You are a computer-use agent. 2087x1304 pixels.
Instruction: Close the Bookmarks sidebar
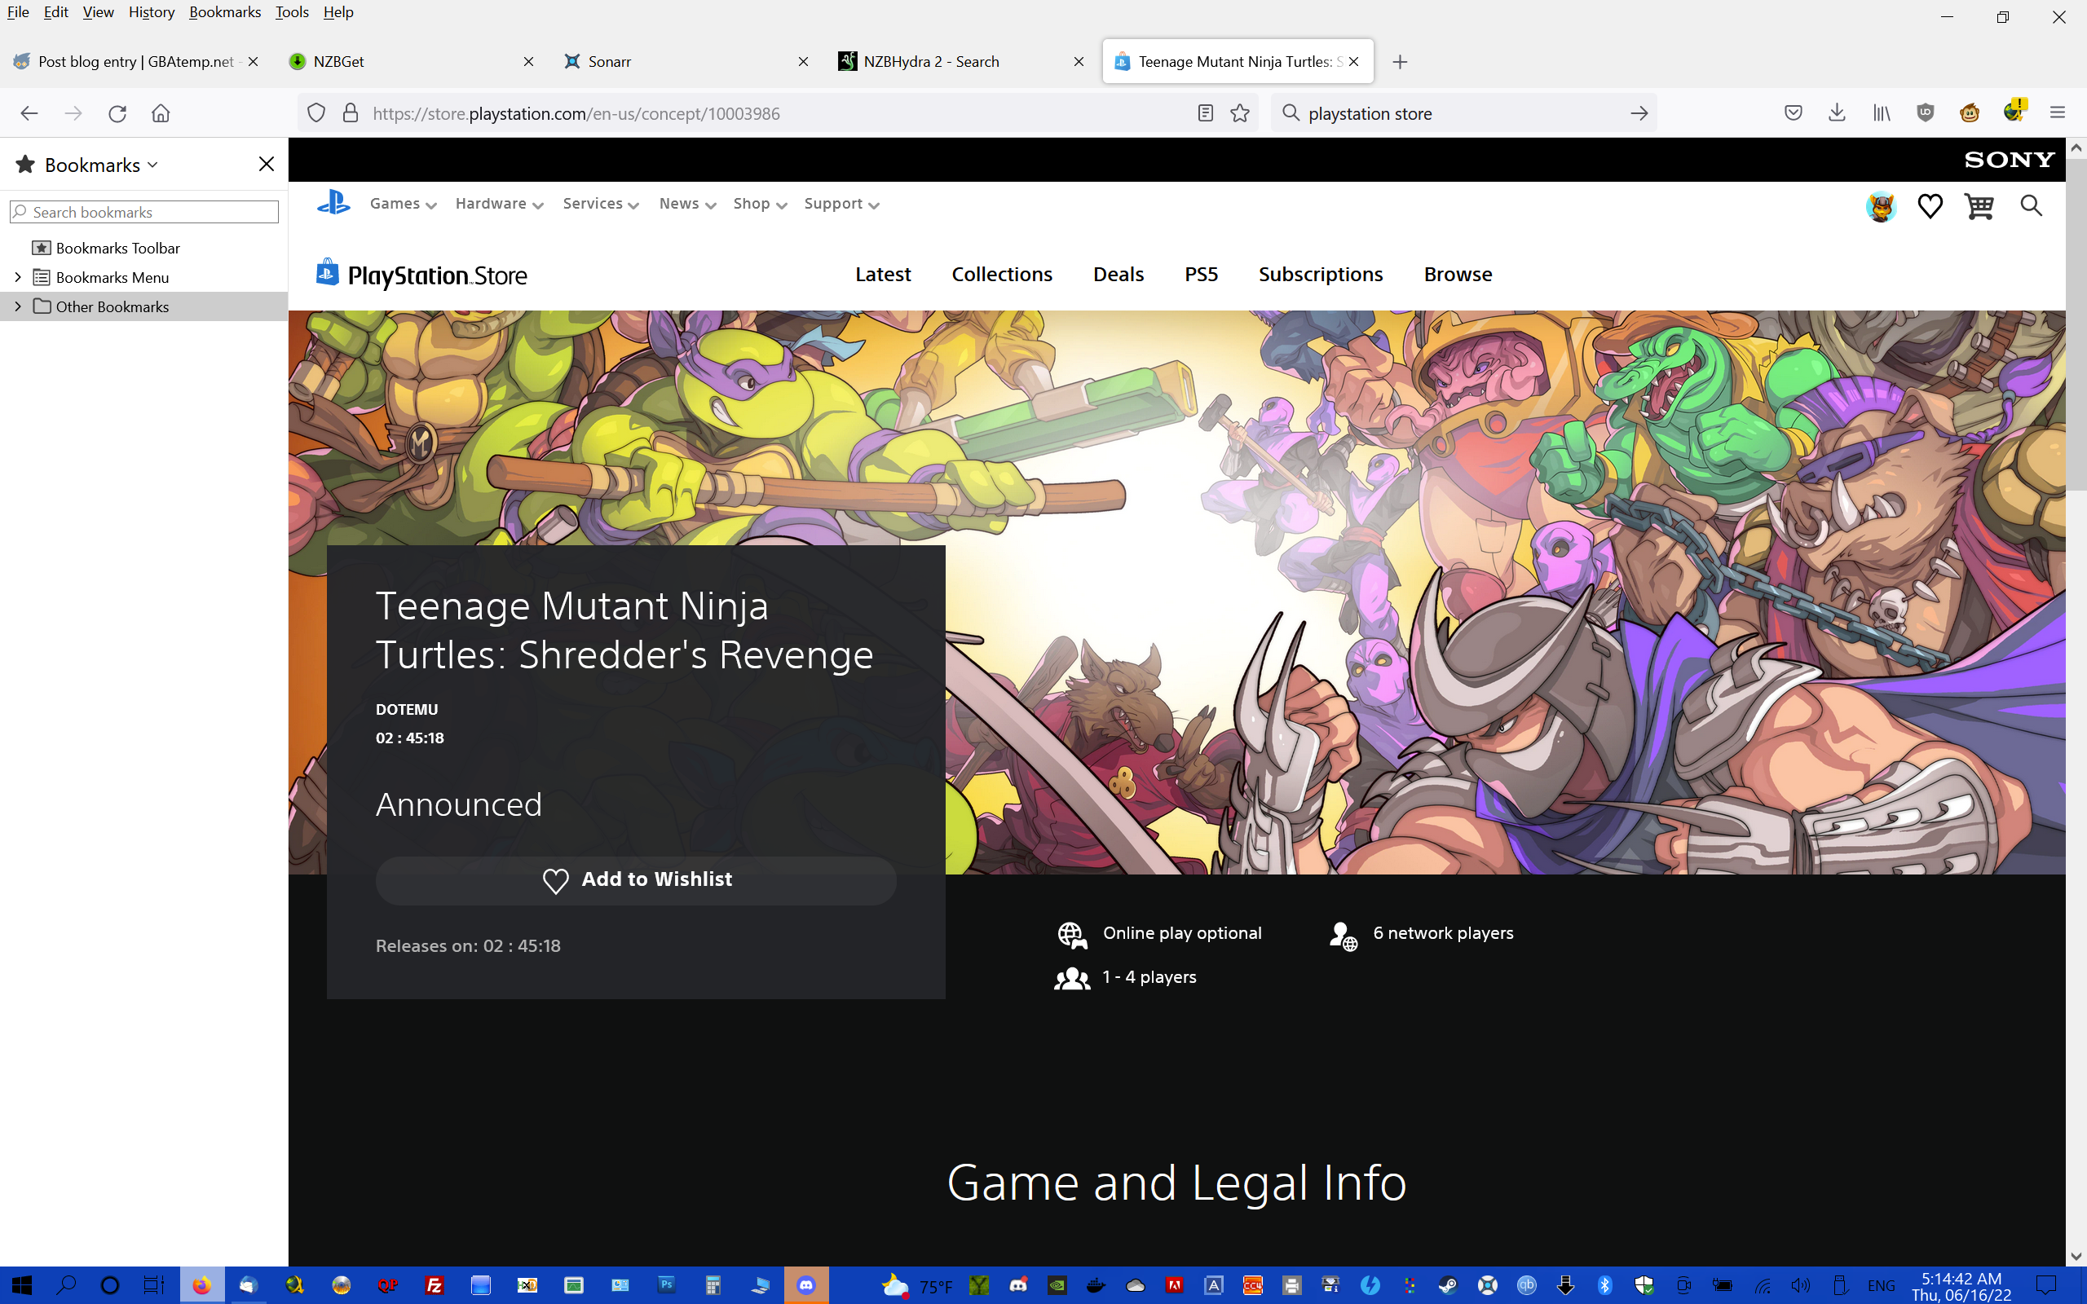(267, 164)
